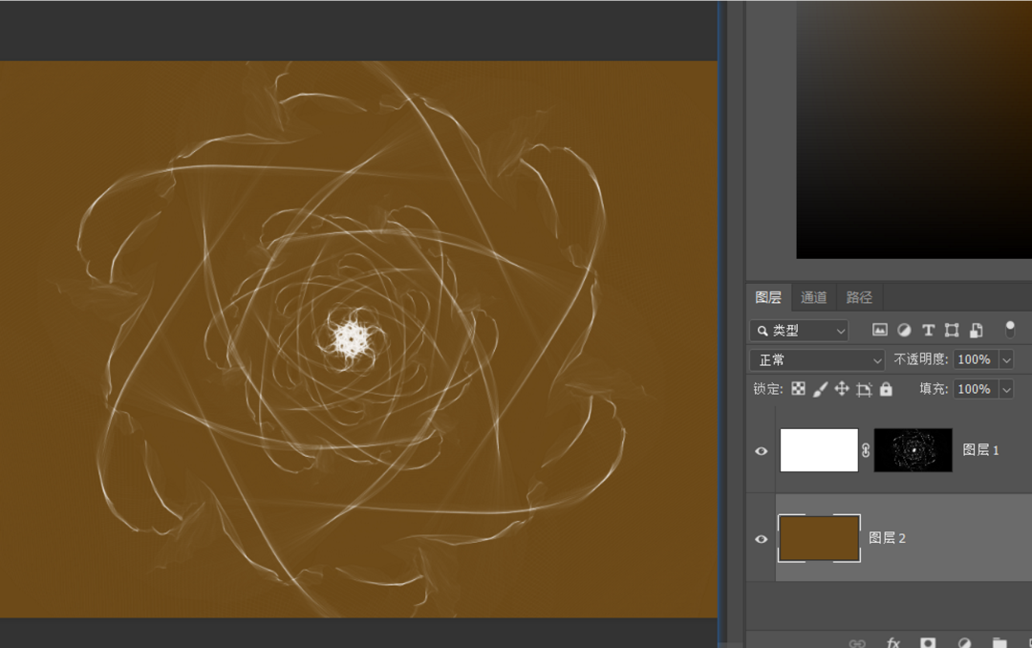Pick a color in the color field panel

tap(914, 130)
